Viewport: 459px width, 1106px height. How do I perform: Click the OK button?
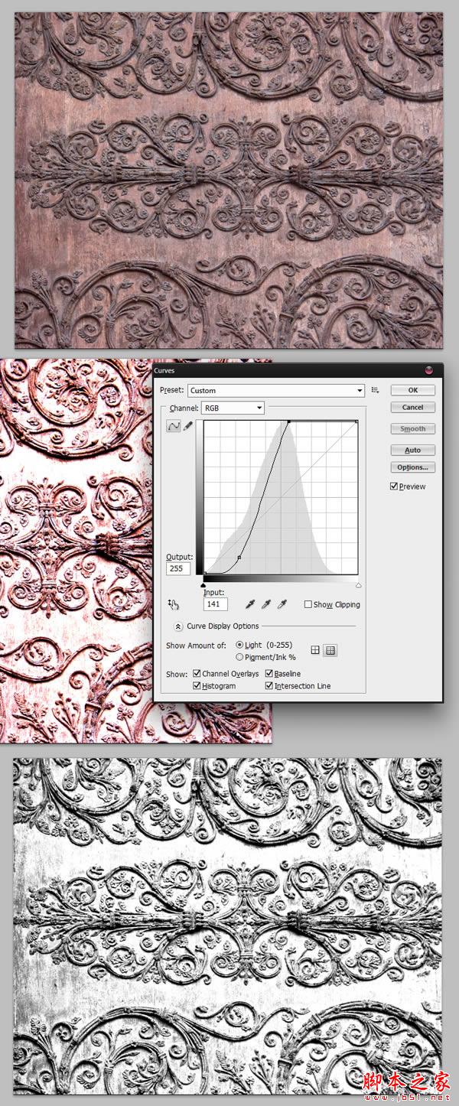[x=413, y=390]
